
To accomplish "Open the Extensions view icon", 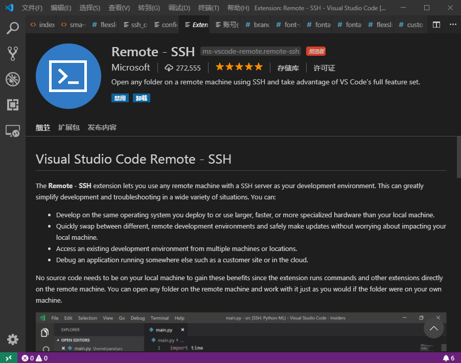I will [13, 105].
